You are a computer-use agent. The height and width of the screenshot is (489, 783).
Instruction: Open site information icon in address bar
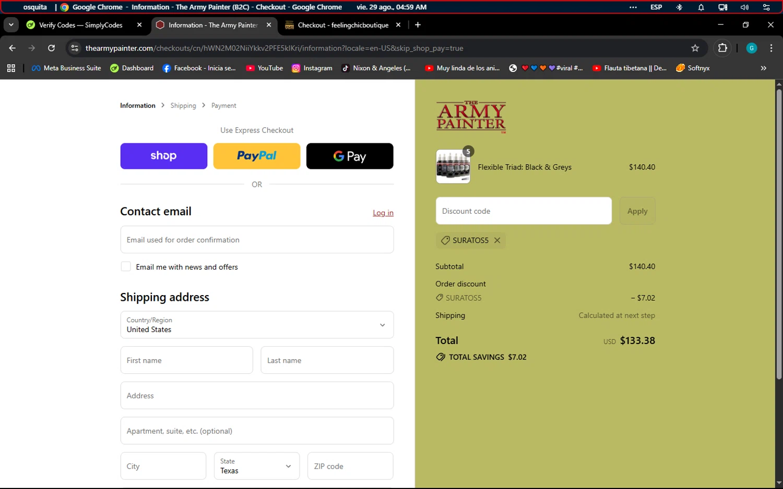click(x=75, y=48)
